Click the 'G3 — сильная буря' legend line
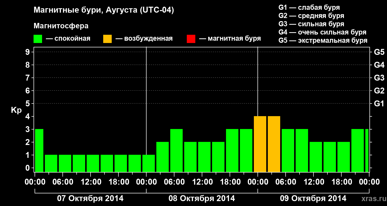 tap(311, 24)
